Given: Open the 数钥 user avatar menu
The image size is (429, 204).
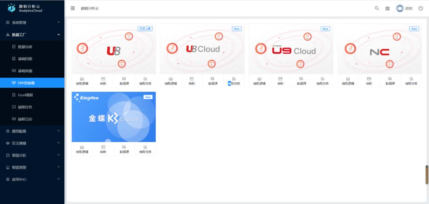Looking at the screenshot, I should tap(404, 8).
